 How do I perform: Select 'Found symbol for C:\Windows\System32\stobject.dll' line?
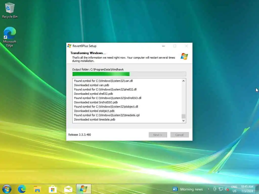point(106,107)
